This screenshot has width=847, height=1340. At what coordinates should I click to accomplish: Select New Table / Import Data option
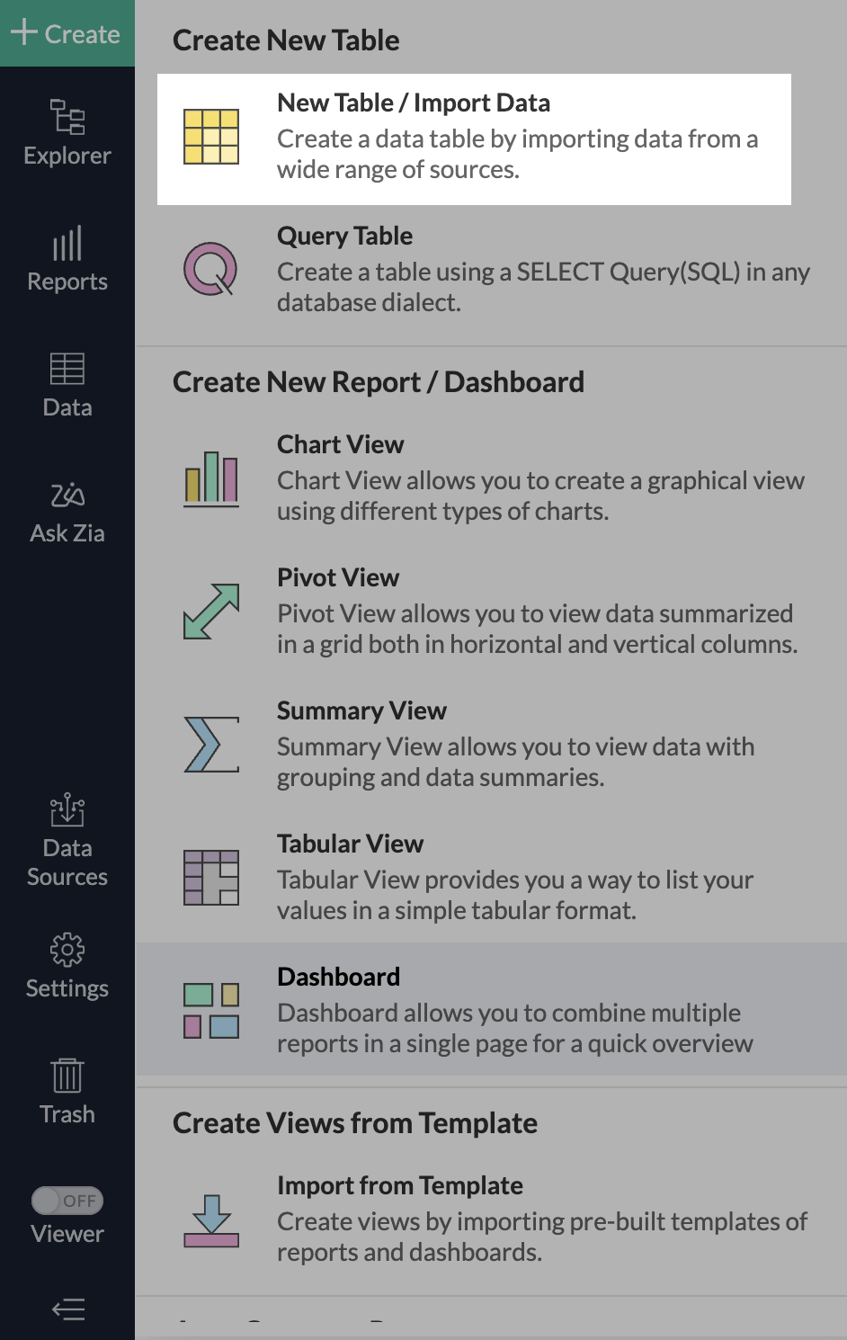tap(474, 139)
